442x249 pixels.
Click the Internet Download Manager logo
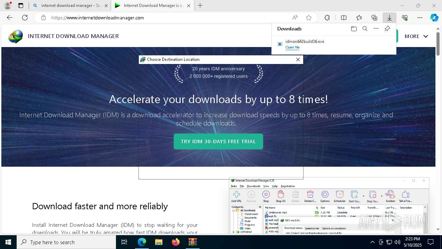coord(16,36)
